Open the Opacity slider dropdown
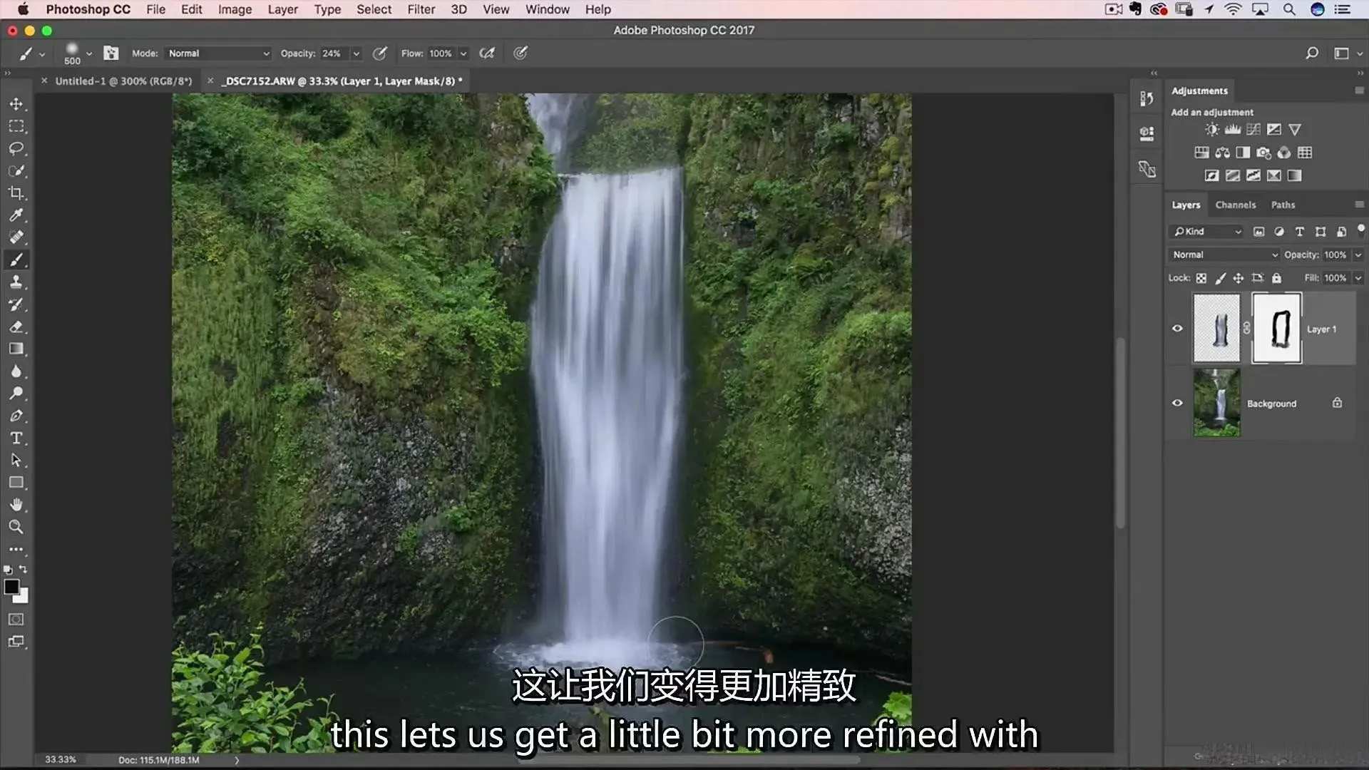 357,53
